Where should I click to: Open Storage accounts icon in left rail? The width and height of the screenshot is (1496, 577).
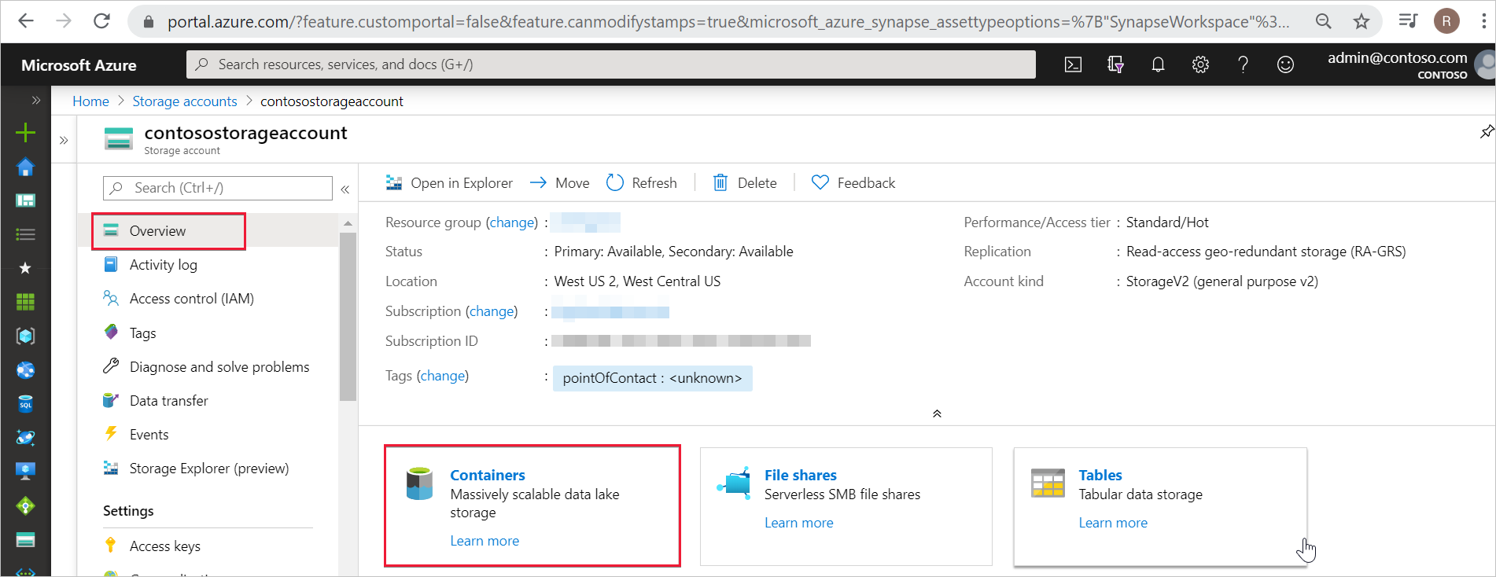(25, 539)
